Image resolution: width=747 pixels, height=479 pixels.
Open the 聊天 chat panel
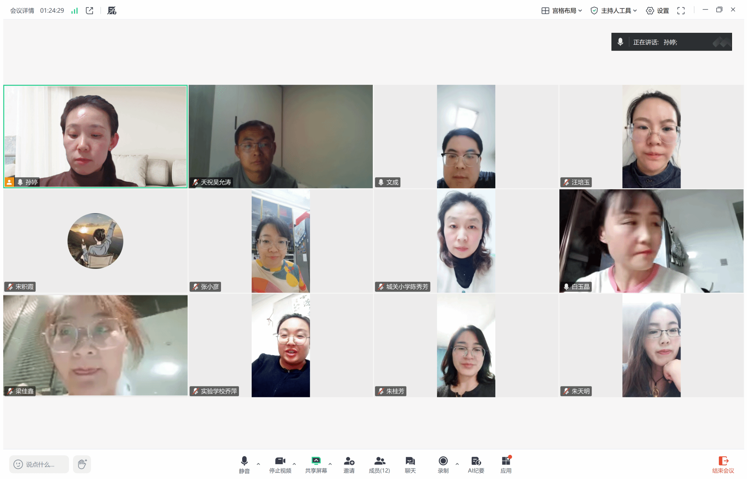410,464
